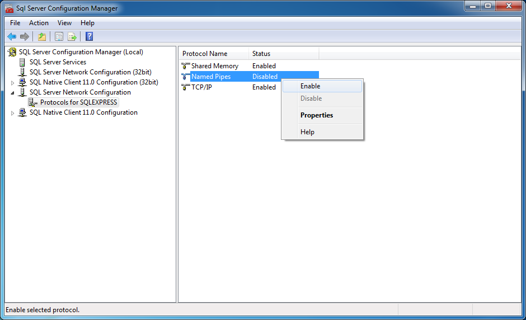The height and width of the screenshot is (320, 526).
Task: Choose Enable from the context menu
Action: click(x=310, y=86)
